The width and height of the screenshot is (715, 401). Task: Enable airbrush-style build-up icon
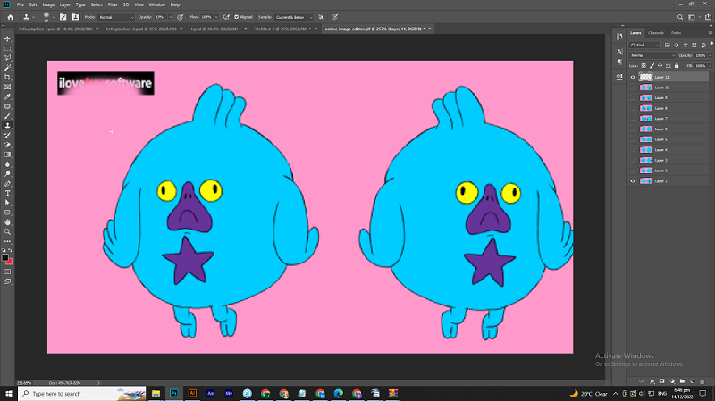pos(226,17)
